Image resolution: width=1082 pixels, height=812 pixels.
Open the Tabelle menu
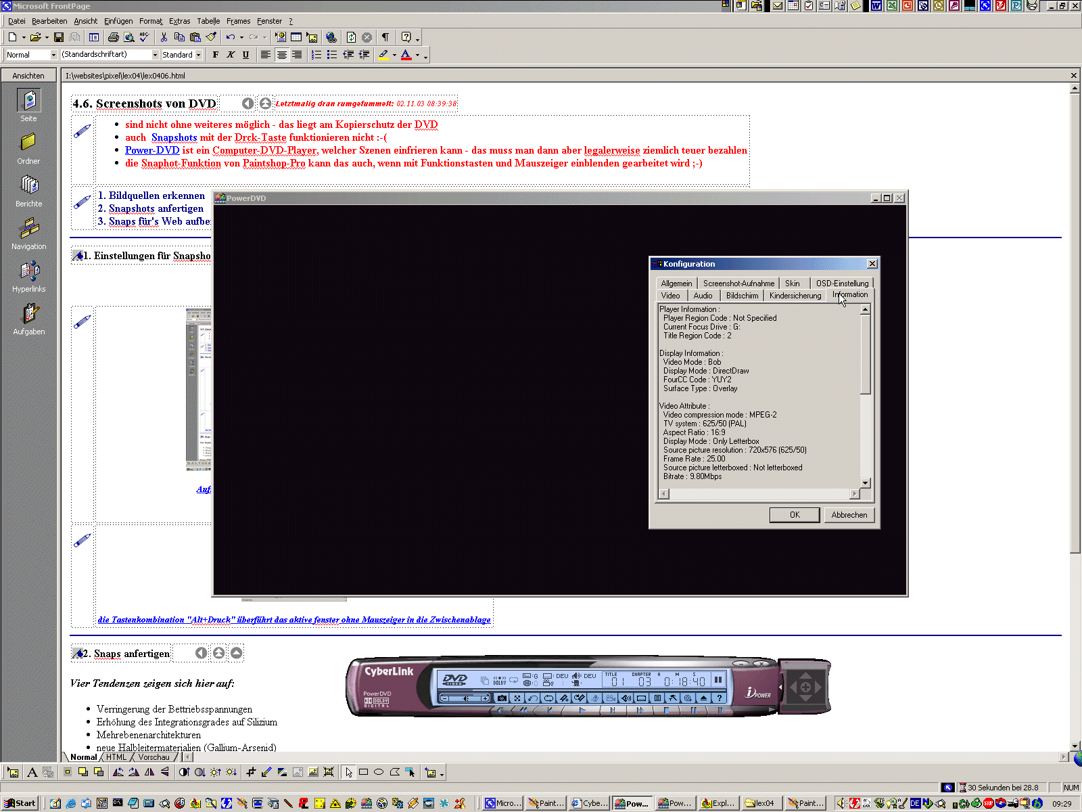pyautogui.click(x=208, y=21)
